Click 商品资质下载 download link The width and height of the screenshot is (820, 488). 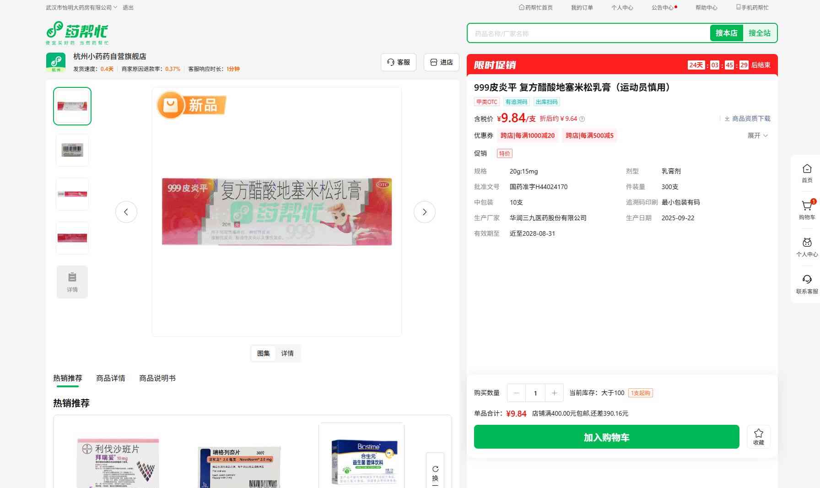point(747,119)
